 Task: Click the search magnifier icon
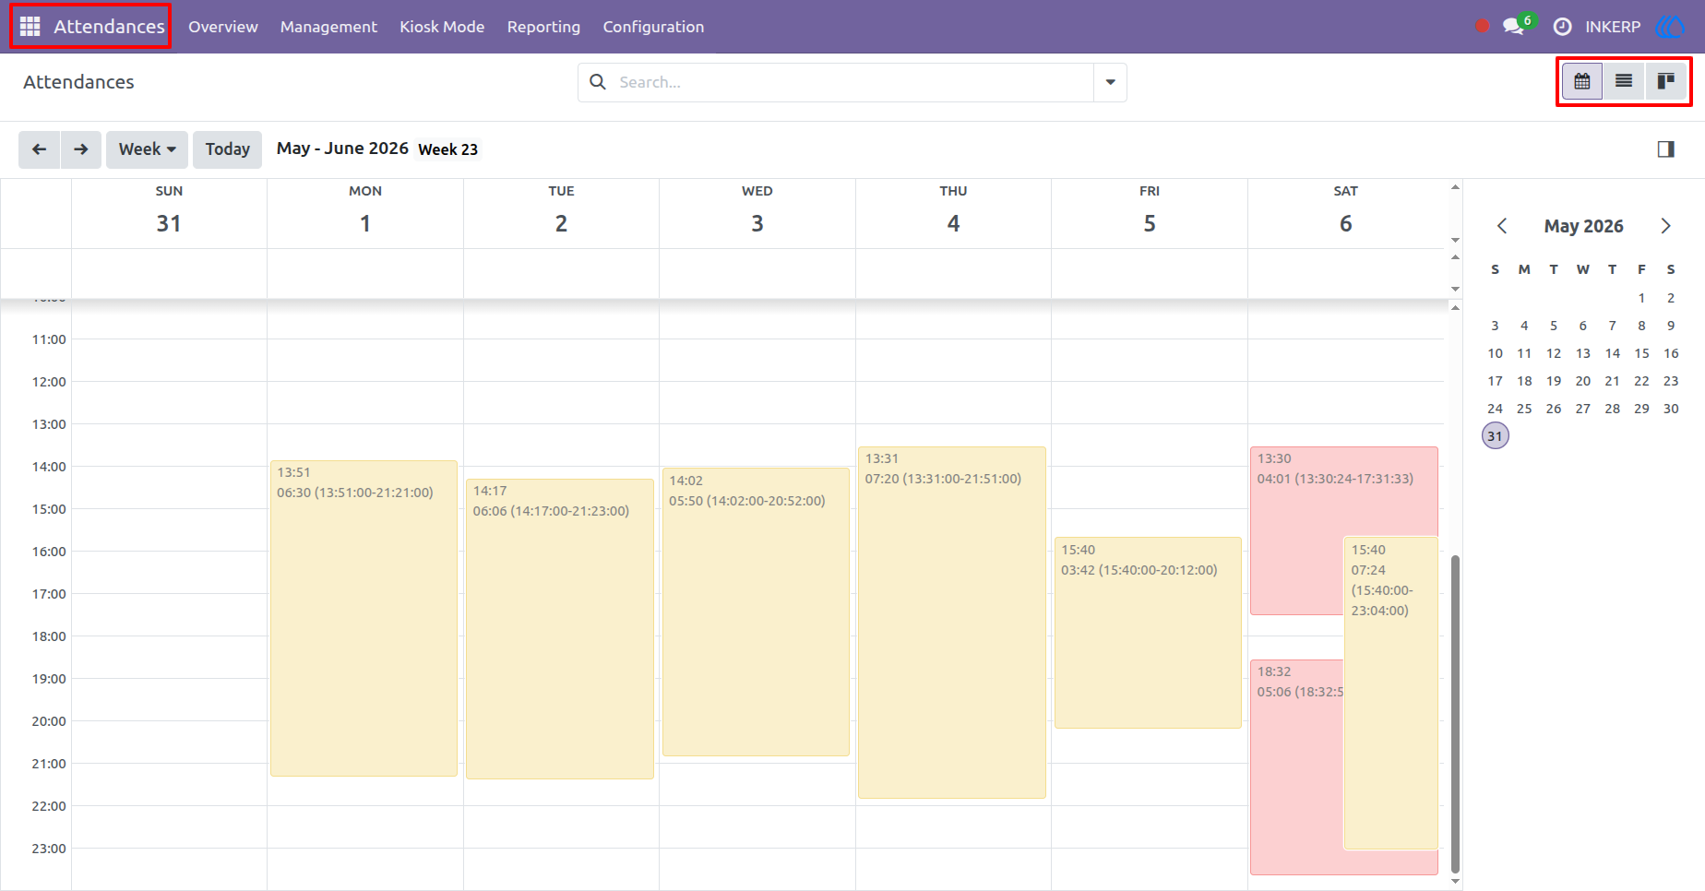[x=598, y=82]
